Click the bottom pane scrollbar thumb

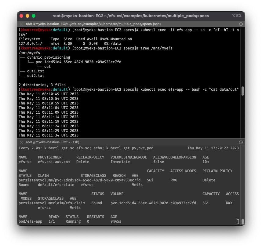pyautogui.click(x=243, y=221)
